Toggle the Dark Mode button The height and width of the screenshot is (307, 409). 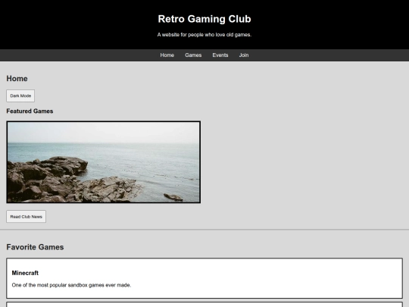pyautogui.click(x=20, y=96)
